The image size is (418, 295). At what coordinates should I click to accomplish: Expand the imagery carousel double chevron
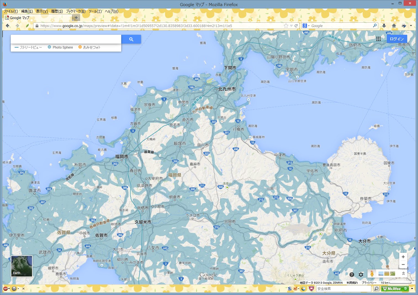(403, 273)
